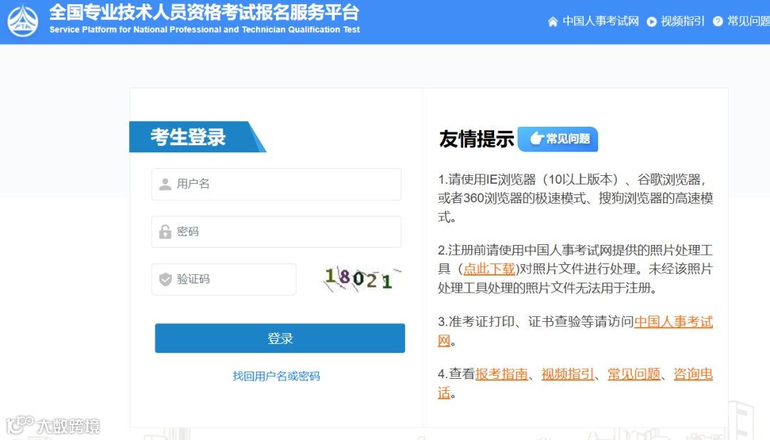Image resolution: width=770 pixels, height=440 pixels.
Task: Open 中国人事考试网 link in tip 3
Action: [x=673, y=322]
